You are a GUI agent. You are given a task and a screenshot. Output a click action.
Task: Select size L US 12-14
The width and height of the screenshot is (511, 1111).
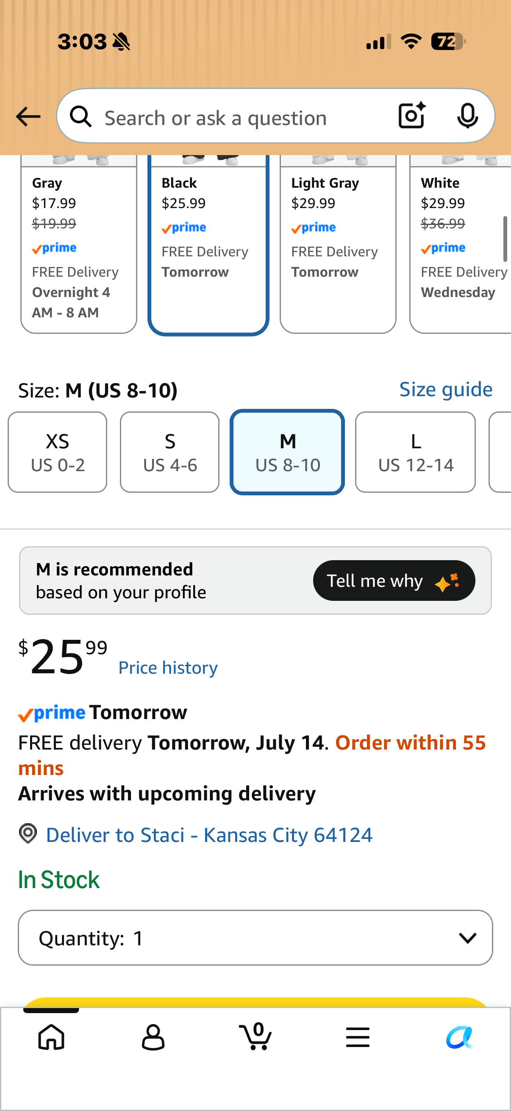[x=415, y=452]
